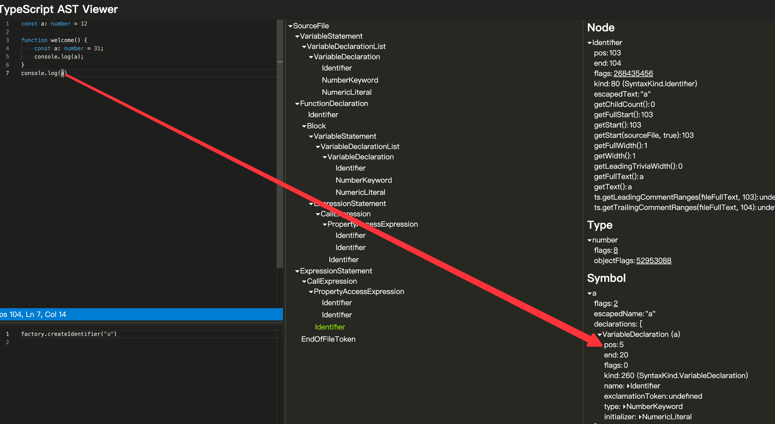Open the Node flags value 268435456
Viewport: 775px width, 424px height.
[633, 73]
